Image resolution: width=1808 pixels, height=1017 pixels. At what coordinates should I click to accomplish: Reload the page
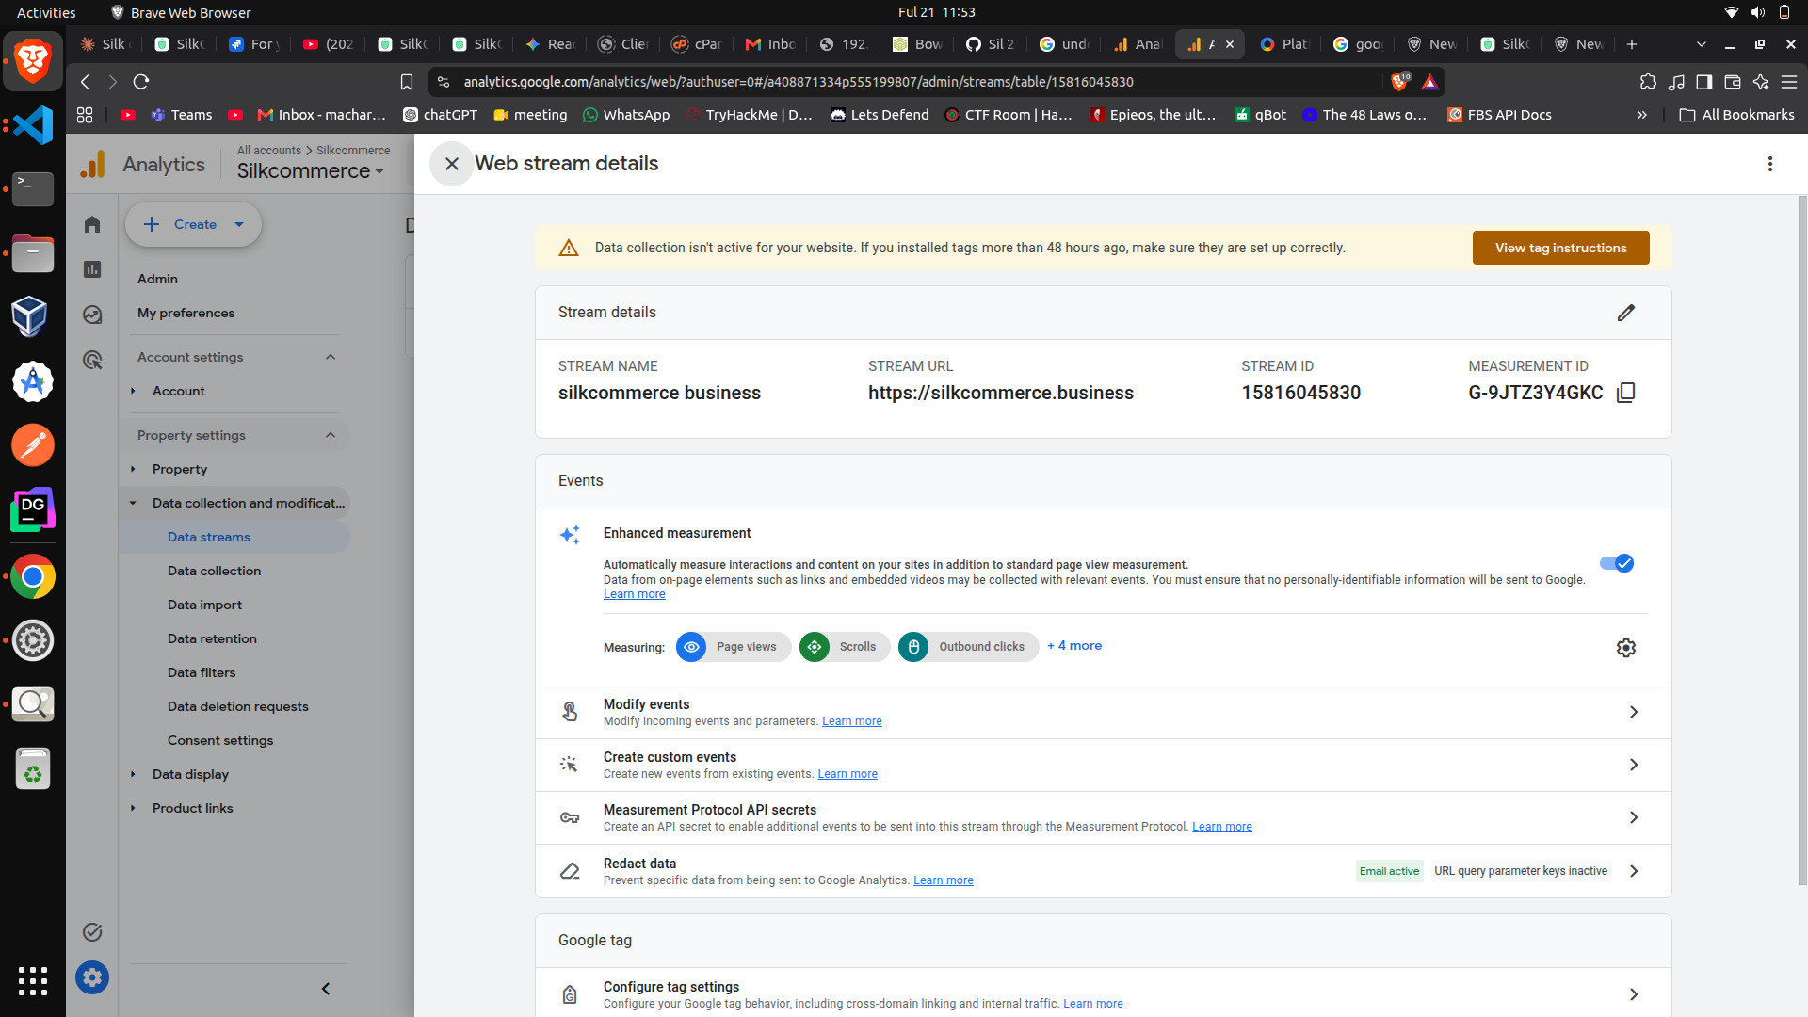click(141, 82)
